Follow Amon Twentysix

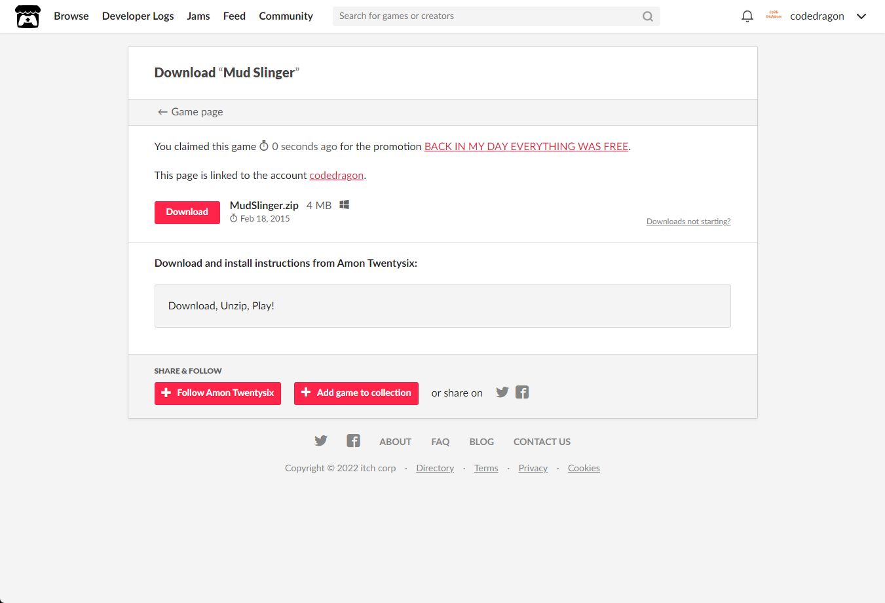[x=217, y=393]
